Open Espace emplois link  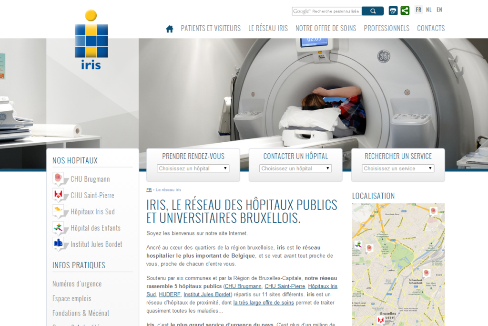(72, 299)
